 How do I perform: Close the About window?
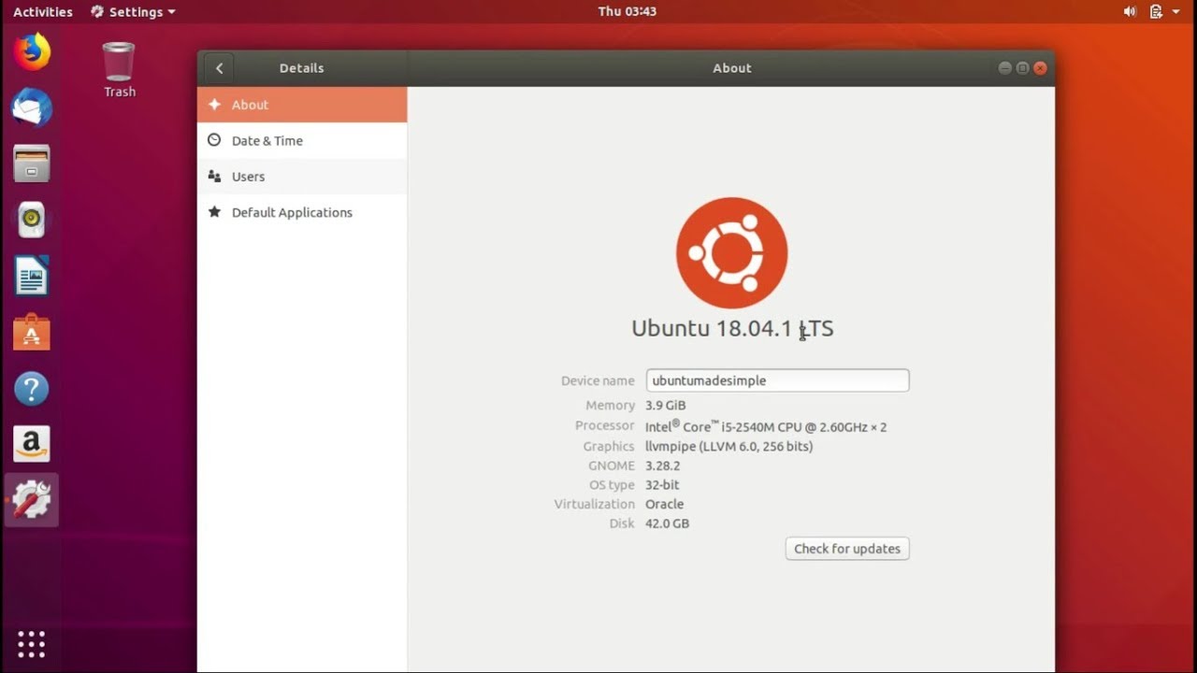1040,68
